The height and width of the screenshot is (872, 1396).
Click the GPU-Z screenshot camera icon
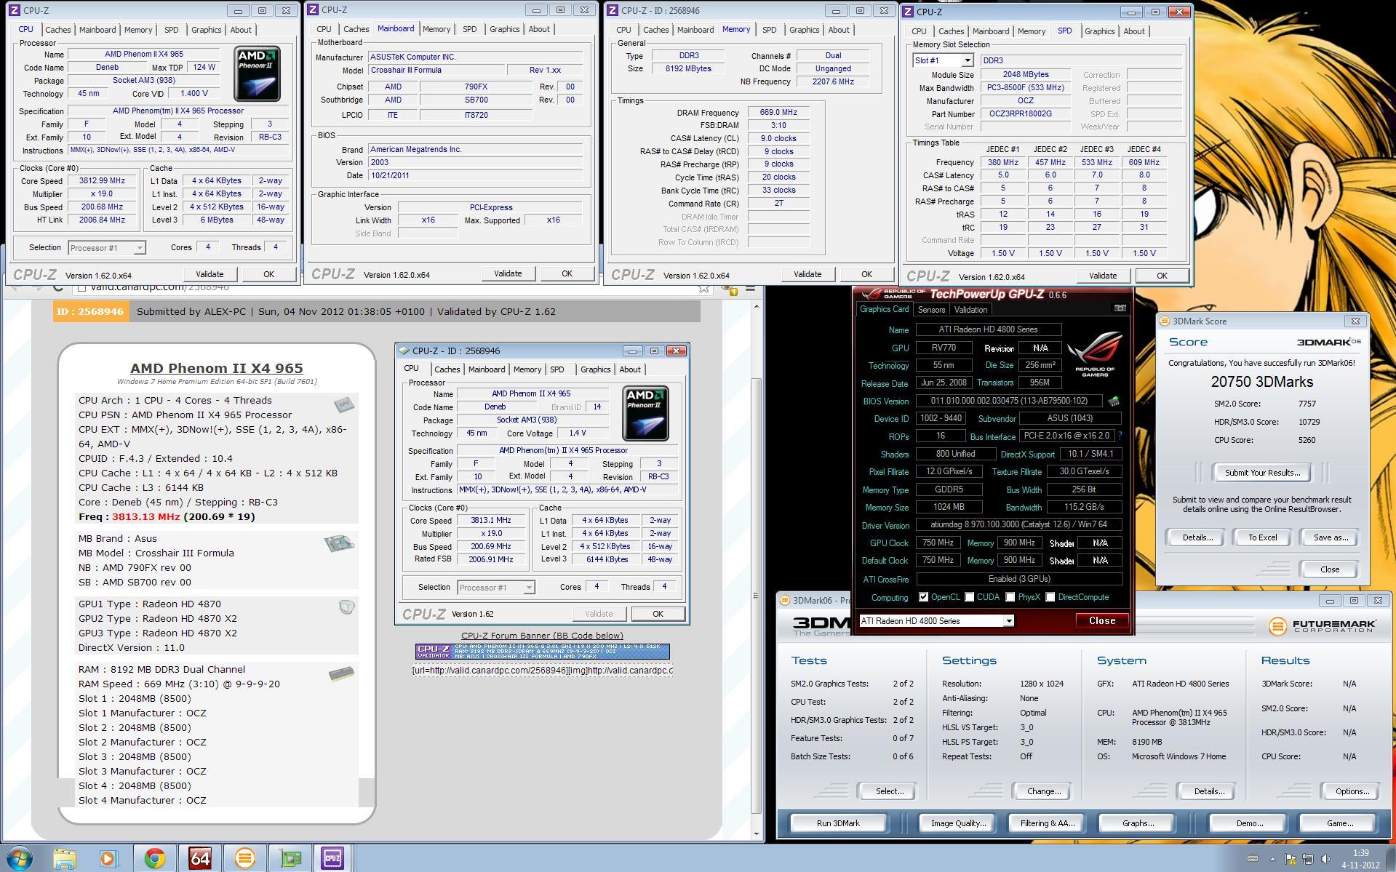1120,308
